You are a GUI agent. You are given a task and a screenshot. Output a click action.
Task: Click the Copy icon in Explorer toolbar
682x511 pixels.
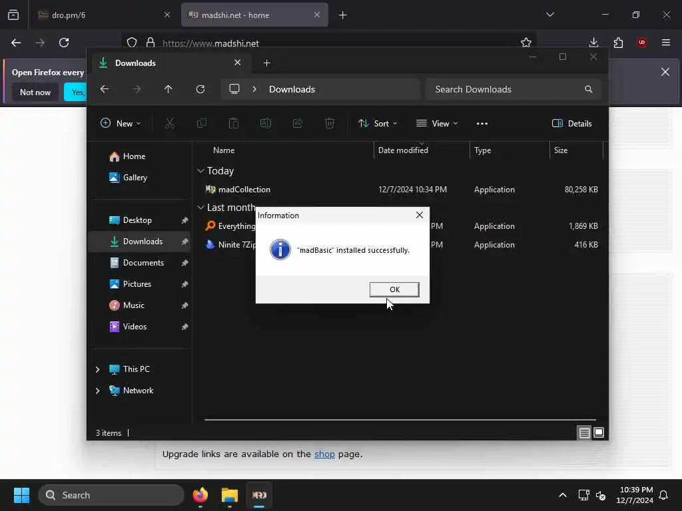click(x=202, y=123)
